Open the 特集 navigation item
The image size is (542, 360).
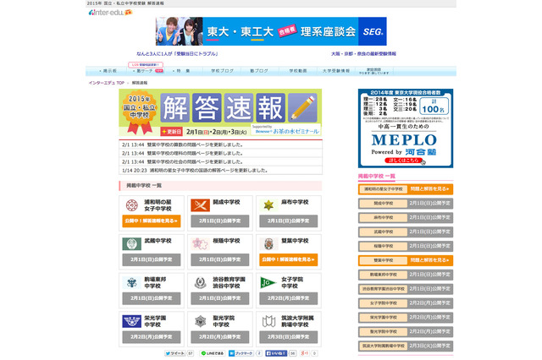tap(181, 71)
